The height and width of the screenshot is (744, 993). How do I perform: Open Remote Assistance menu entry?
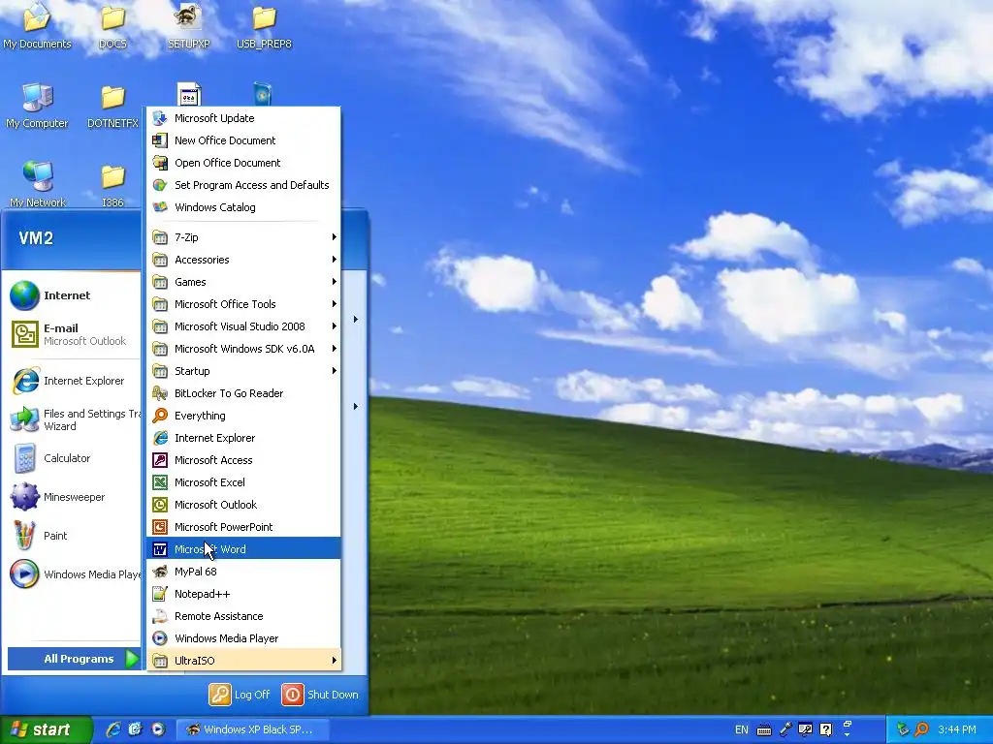[243, 615]
